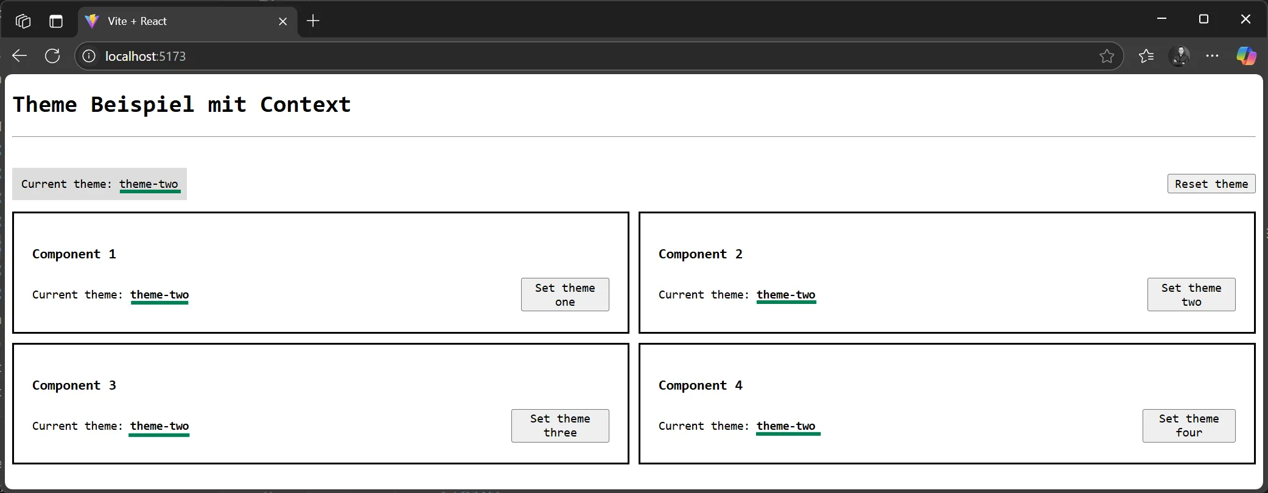Screen dimensions: 1268x493
Task: Open the site information icon
Action: pyautogui.click(x=89, y=56)
